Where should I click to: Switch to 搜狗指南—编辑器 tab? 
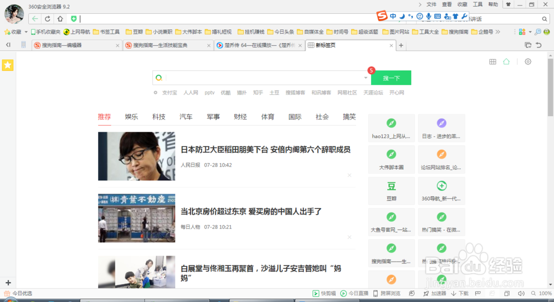pos(76,45)
